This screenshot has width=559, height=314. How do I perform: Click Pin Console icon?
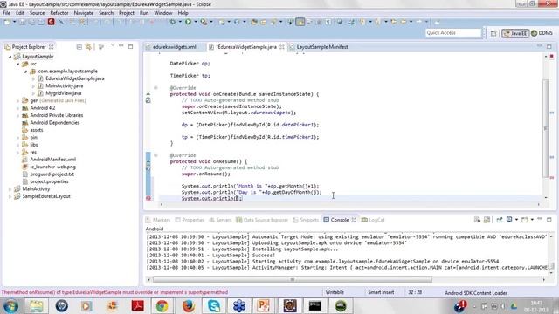coord(499,220)
